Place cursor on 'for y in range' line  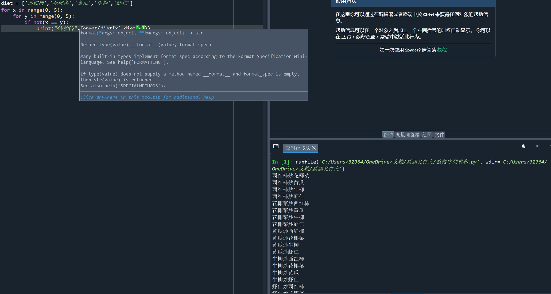pyautogui.click(x=43, y=16)
